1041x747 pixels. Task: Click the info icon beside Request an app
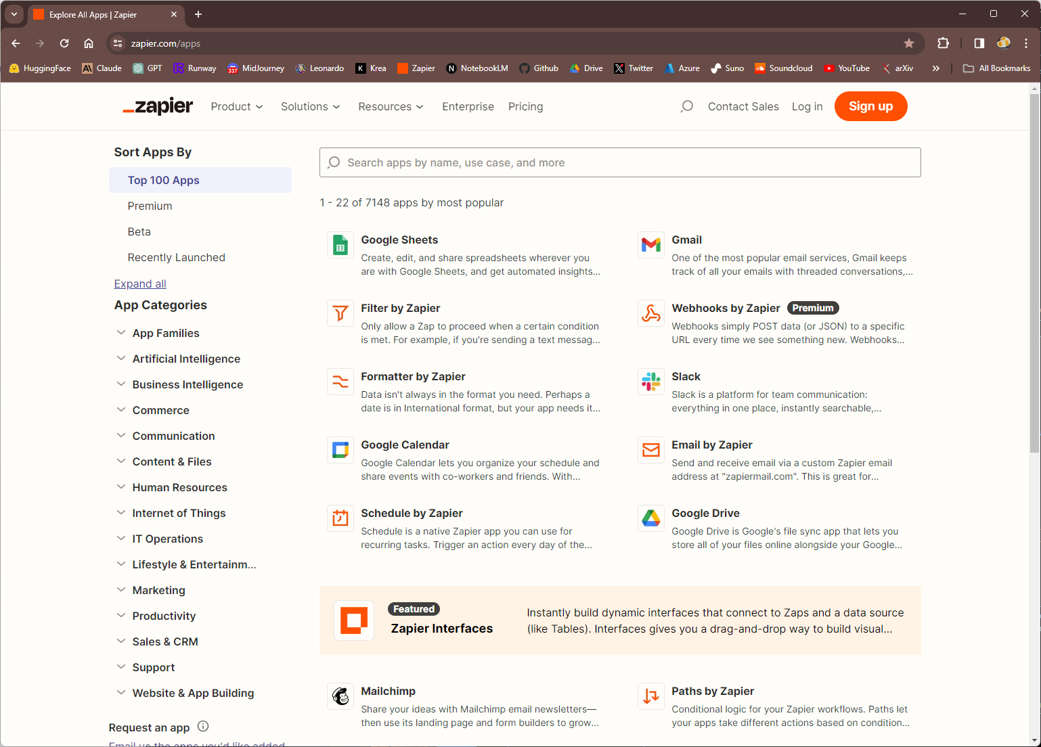click(x=203, y=726)
